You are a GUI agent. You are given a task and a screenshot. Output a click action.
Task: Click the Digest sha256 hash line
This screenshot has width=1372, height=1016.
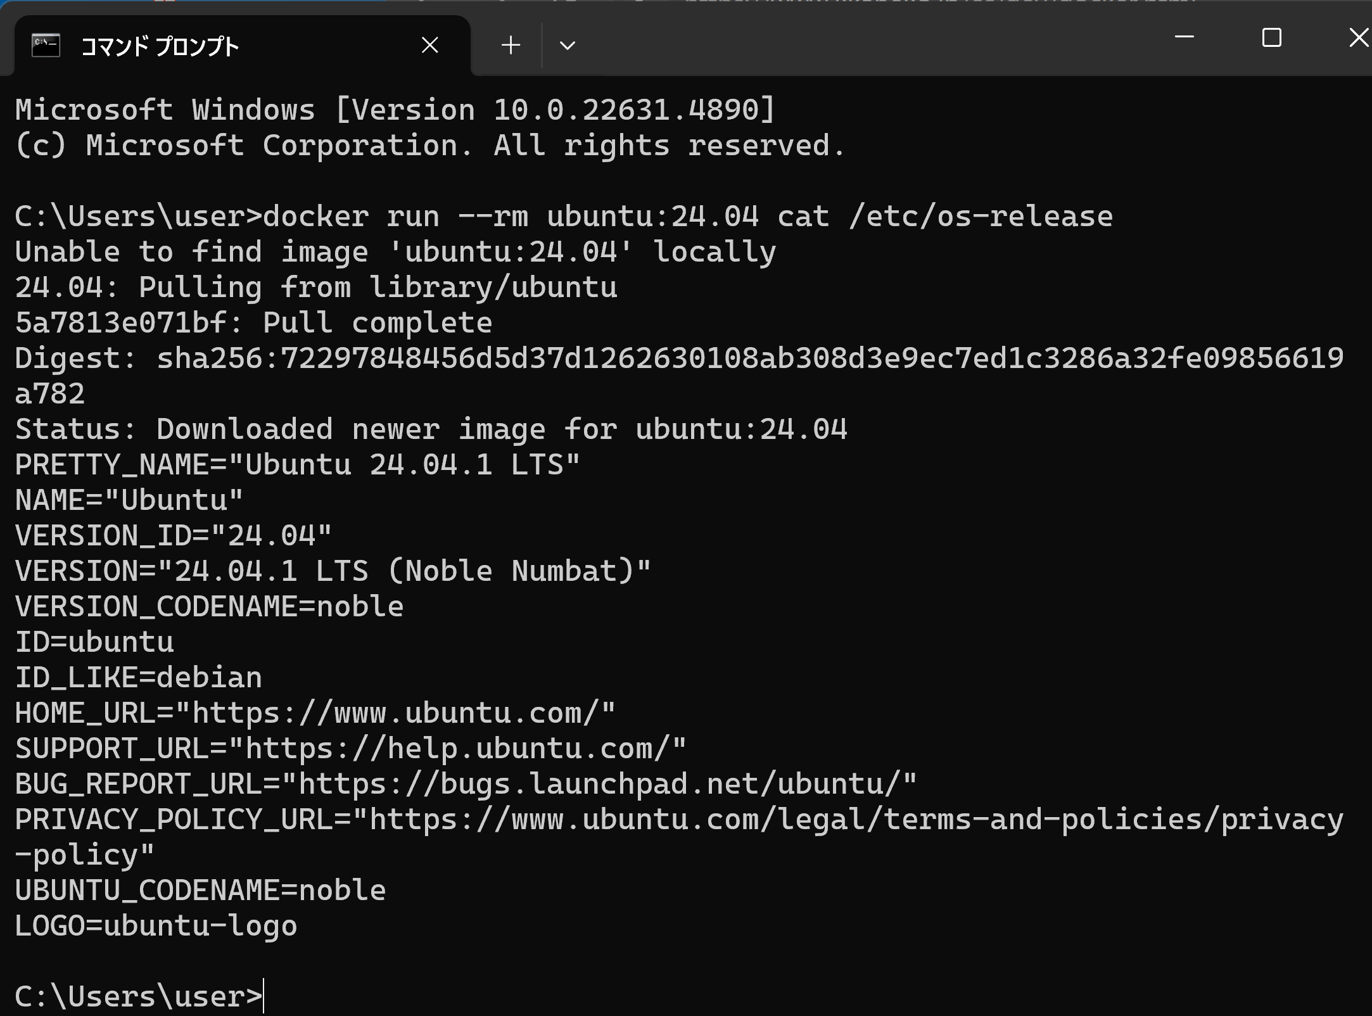[679, 376]
